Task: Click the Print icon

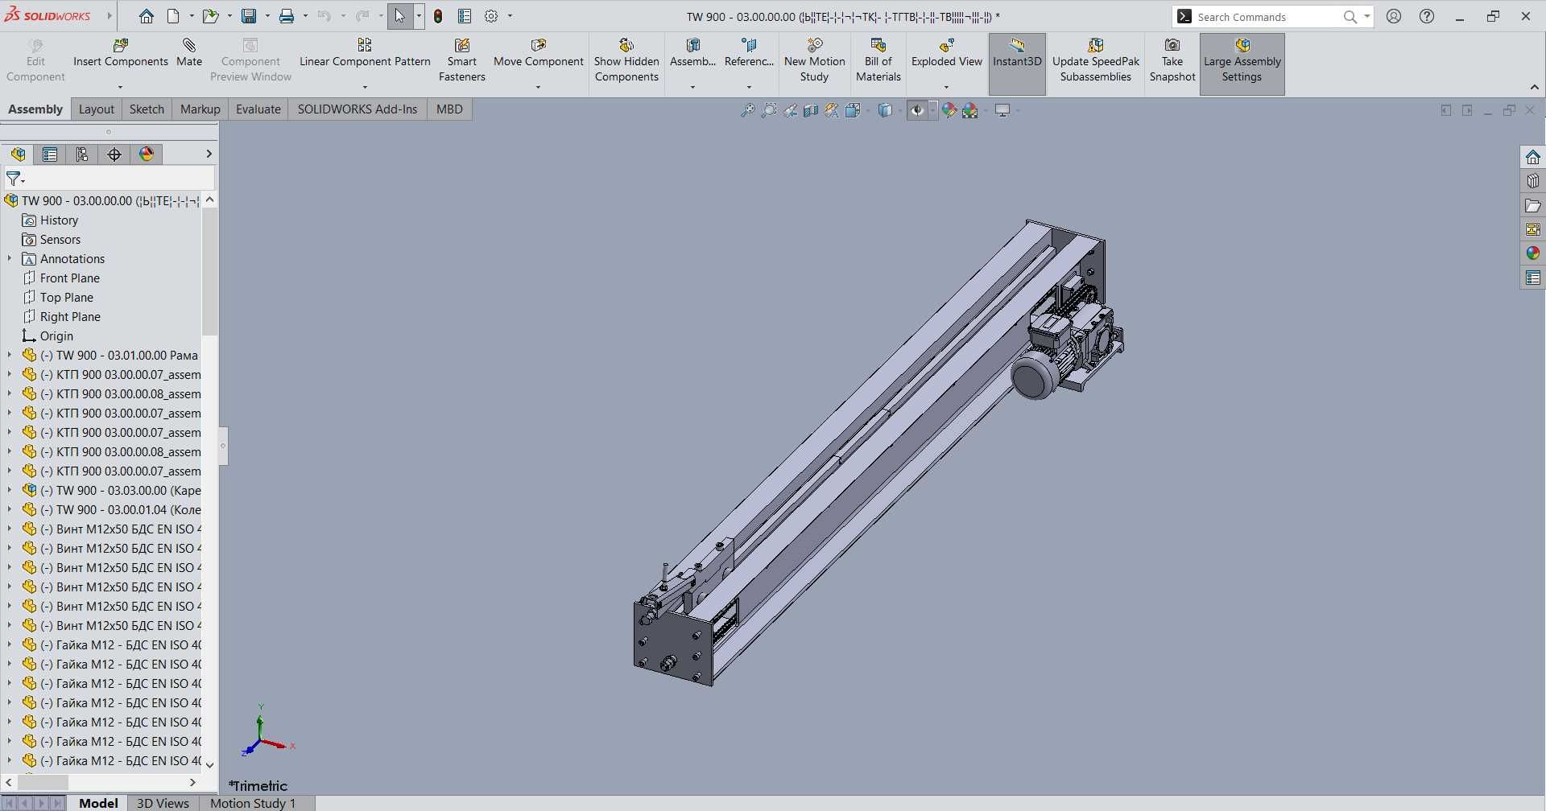Action: pos(286,16)
